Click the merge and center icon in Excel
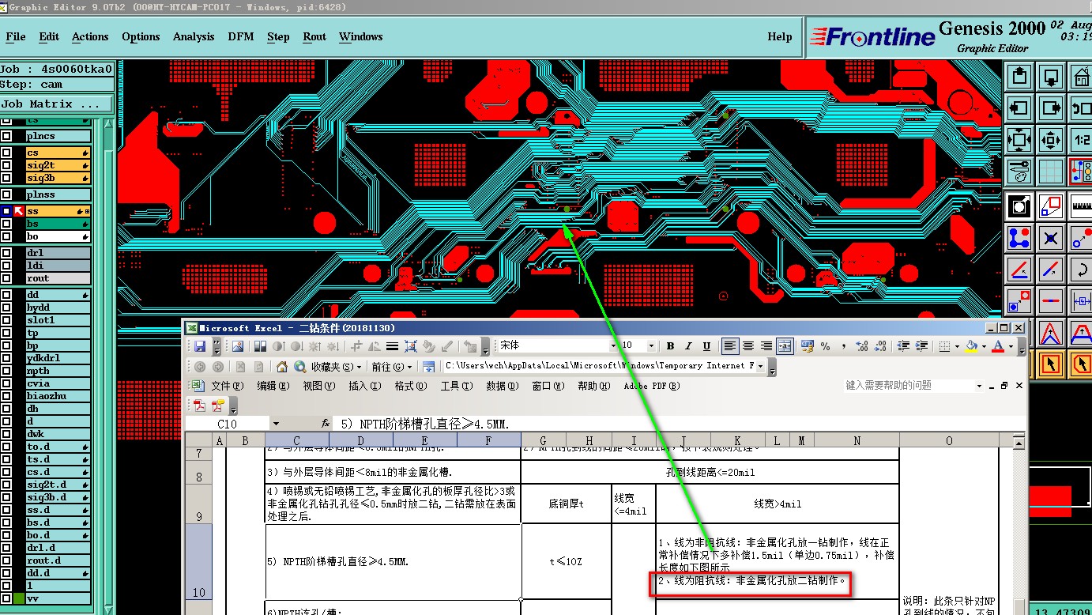Viewport: 1092px width, 615px height. 784,346
